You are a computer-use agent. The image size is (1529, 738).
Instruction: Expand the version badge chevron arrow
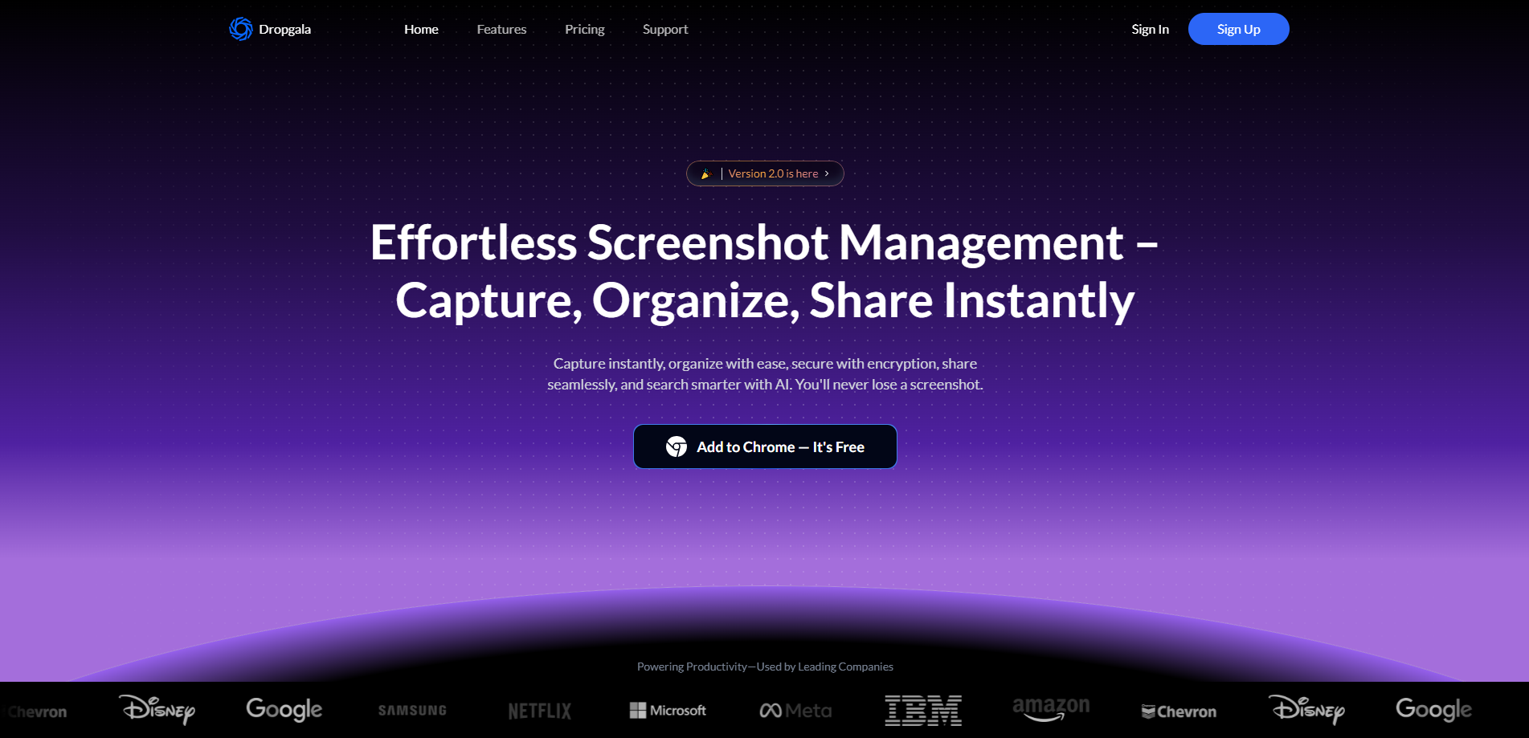tap(827, 173)
